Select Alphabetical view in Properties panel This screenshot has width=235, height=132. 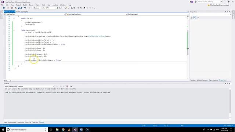click(x=194, y=18)
